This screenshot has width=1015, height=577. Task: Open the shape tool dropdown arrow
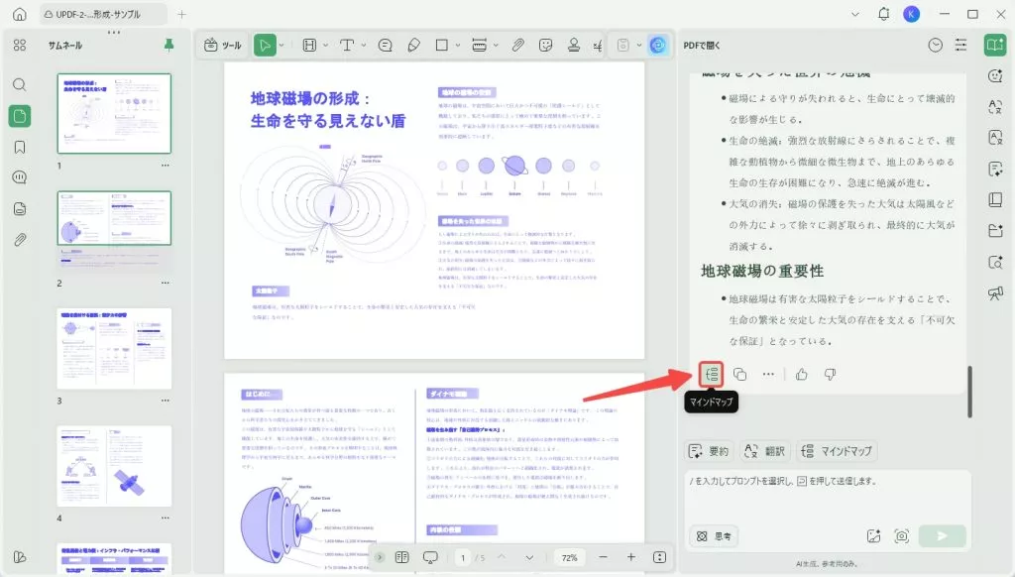(458, 46)
